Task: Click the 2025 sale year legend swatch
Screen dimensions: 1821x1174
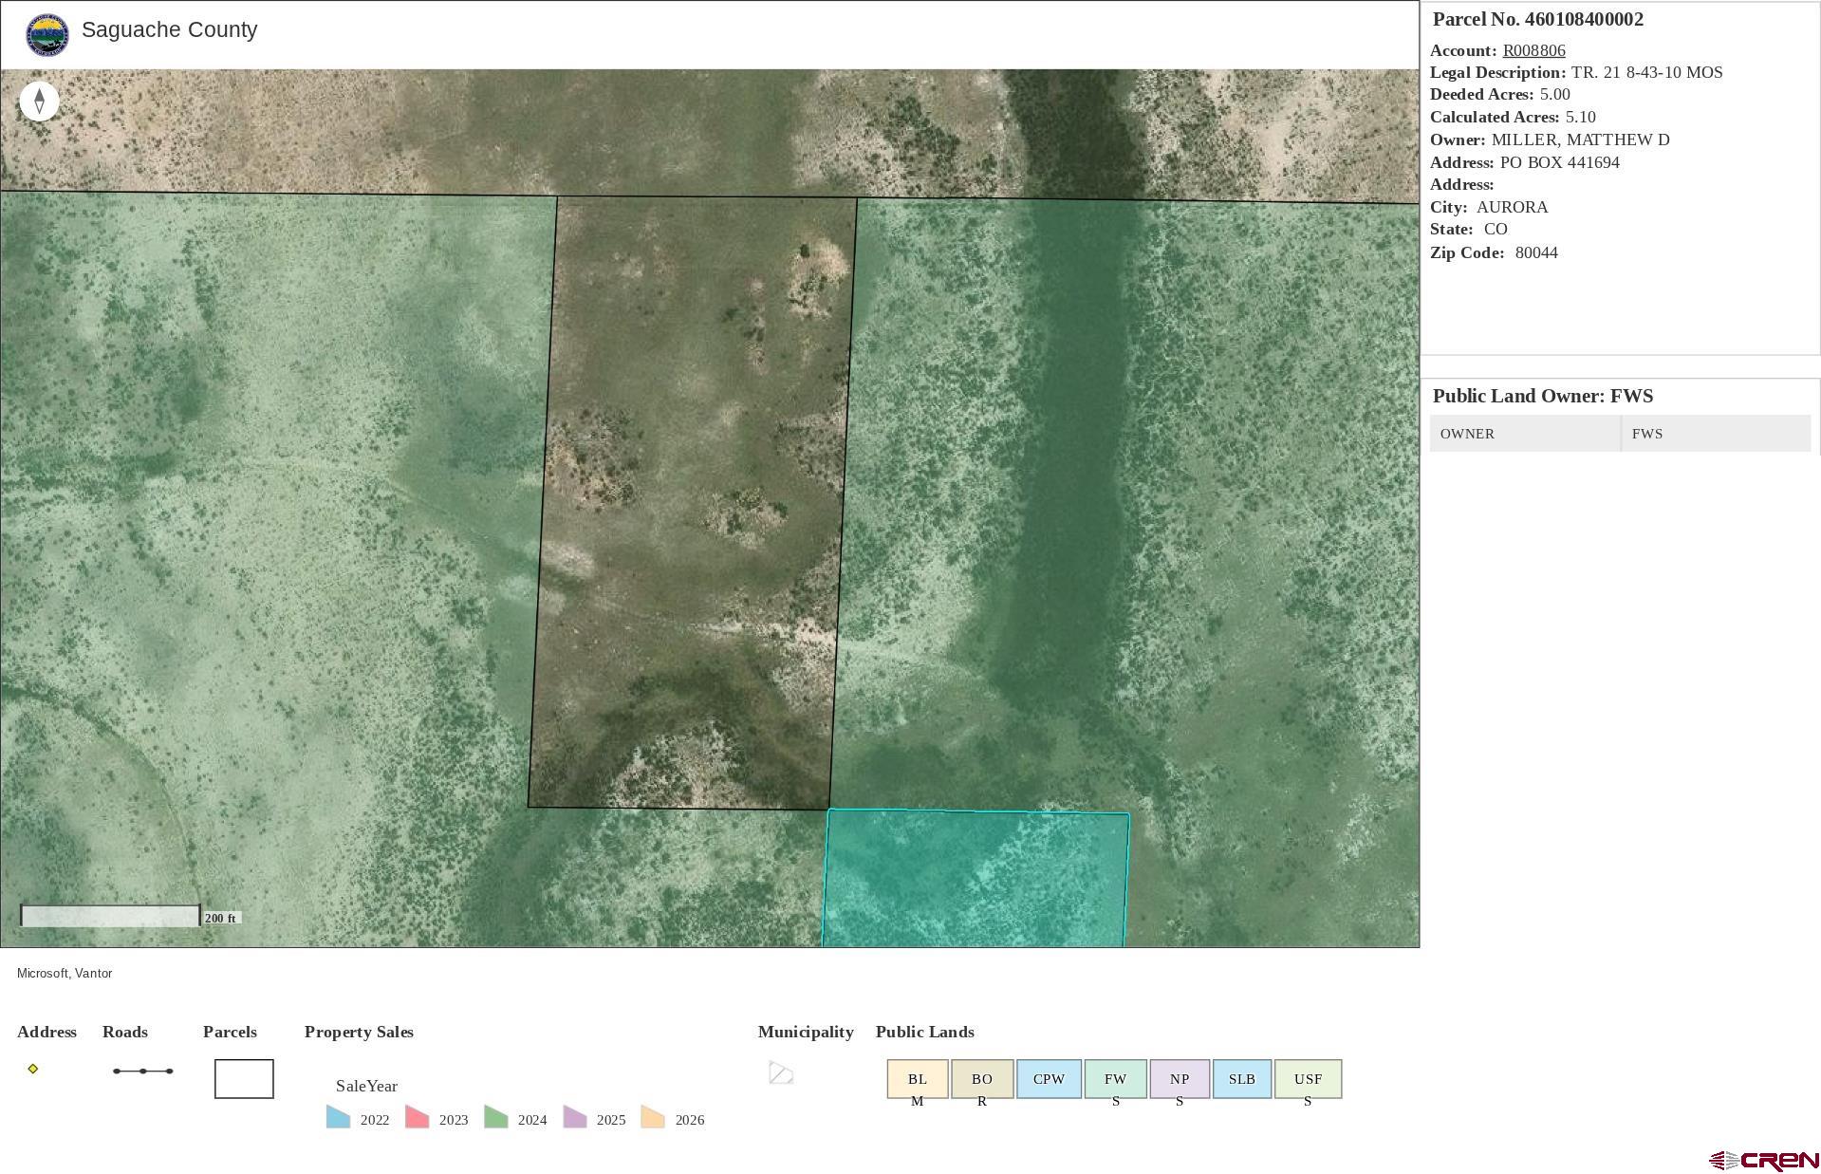Action: tap(574, 1117)
